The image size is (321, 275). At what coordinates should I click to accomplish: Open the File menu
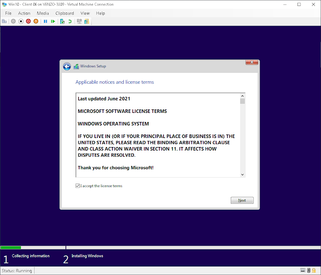coord(8,14)
